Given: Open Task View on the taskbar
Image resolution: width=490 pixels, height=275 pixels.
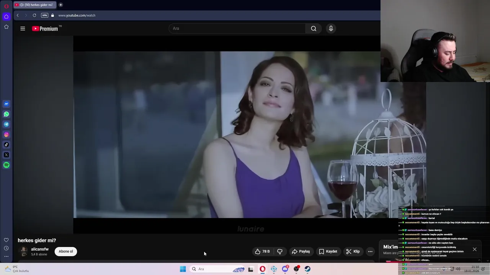Looking at the screenshot, I should 251,269.
